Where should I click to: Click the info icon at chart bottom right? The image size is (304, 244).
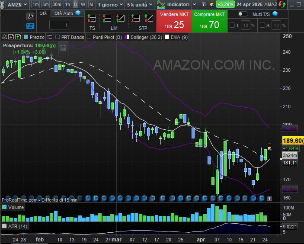269,198
